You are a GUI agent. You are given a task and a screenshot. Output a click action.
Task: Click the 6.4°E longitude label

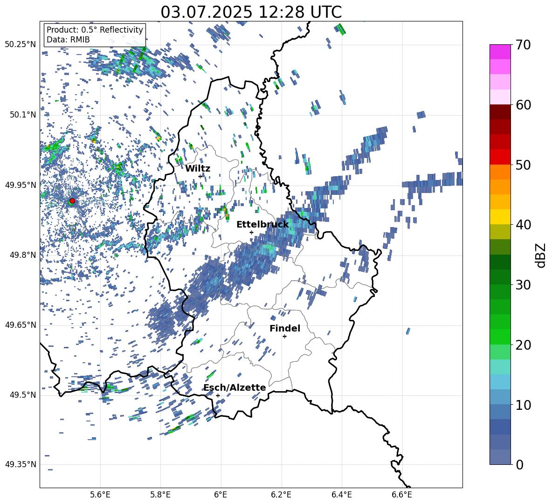pos(341,495)
